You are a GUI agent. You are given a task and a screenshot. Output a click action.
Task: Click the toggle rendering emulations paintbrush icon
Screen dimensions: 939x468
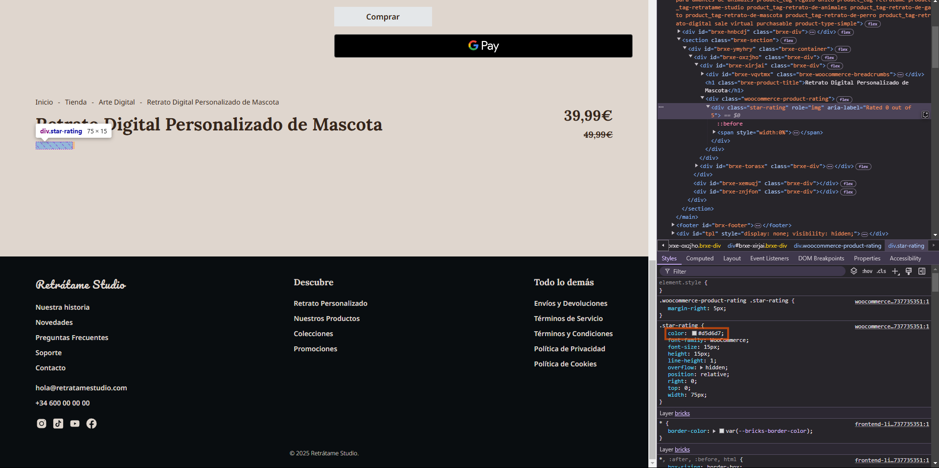click(x=909, y=271)
